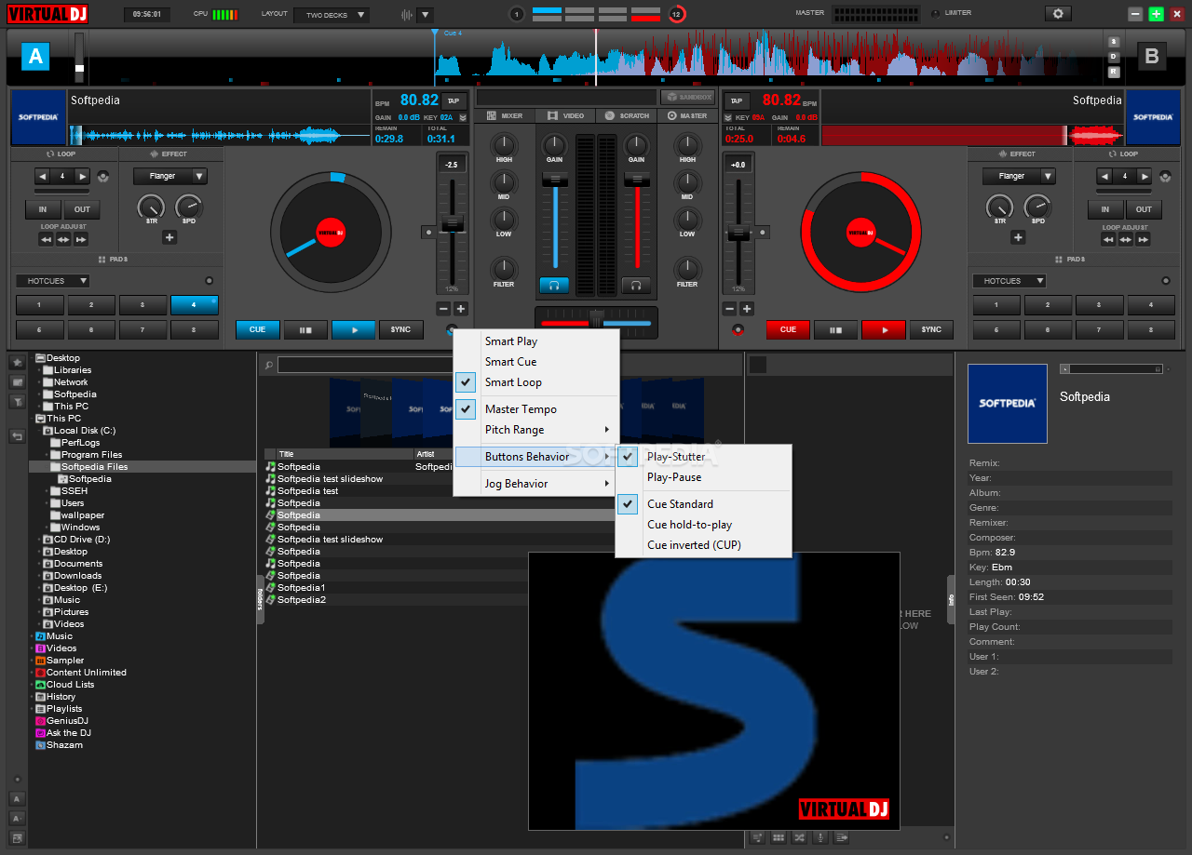Viewport: 1192px width, 855px height.
Task: Choose Cue Standard in the submenu
Action: click(x=703, y=504)
